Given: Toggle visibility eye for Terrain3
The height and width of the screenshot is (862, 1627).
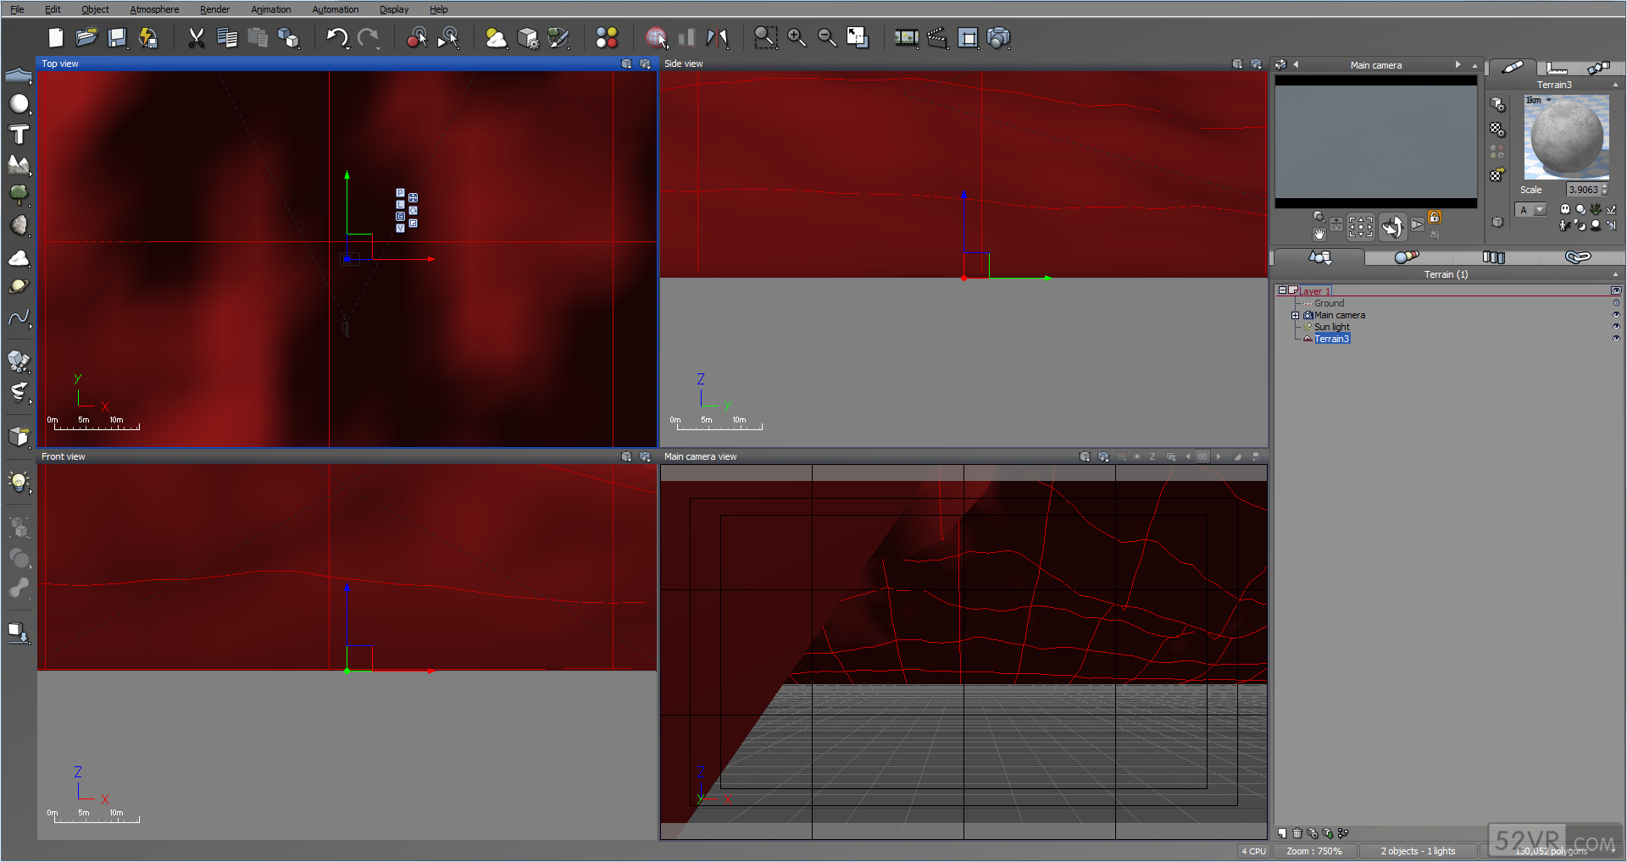Looking at the screenshot, I should click(x=1616, y=339).
